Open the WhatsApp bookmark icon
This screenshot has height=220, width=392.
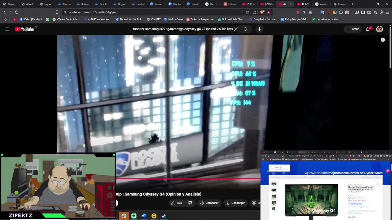click(x=47, y=19)
